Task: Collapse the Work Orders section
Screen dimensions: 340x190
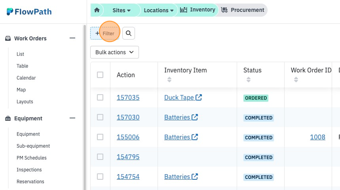Action: tap(72, 38)
